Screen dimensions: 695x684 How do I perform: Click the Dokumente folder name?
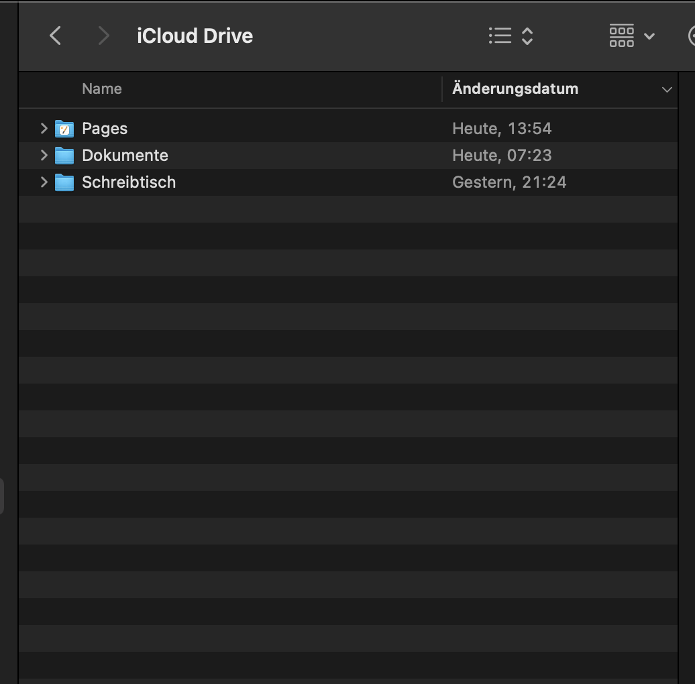pos(125,156)
